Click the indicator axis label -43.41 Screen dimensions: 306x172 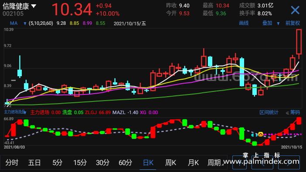9,143
